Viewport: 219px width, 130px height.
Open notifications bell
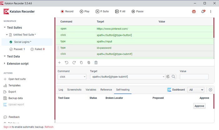point(203,12)
